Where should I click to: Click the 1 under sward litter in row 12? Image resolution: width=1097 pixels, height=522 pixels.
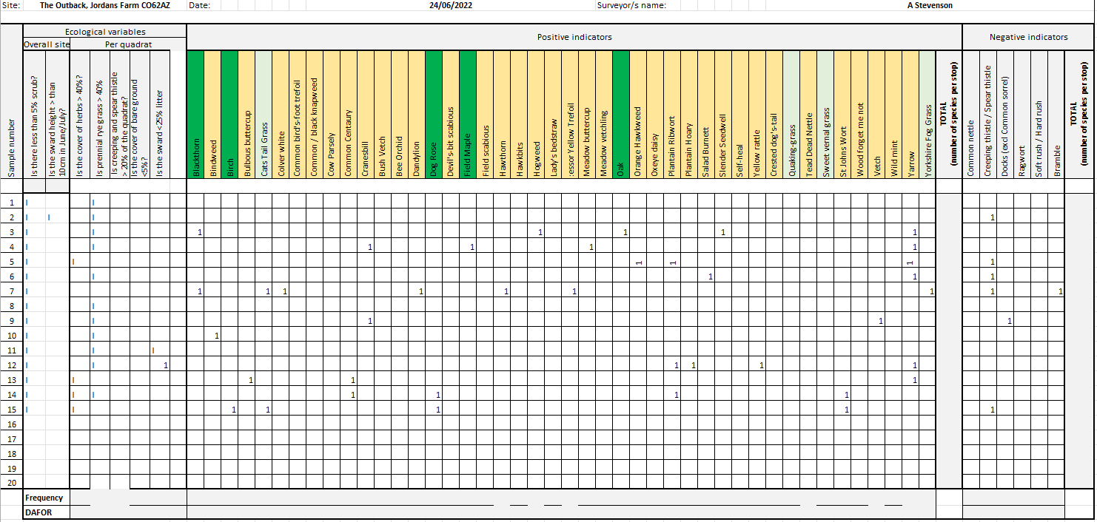pos(166,365)
